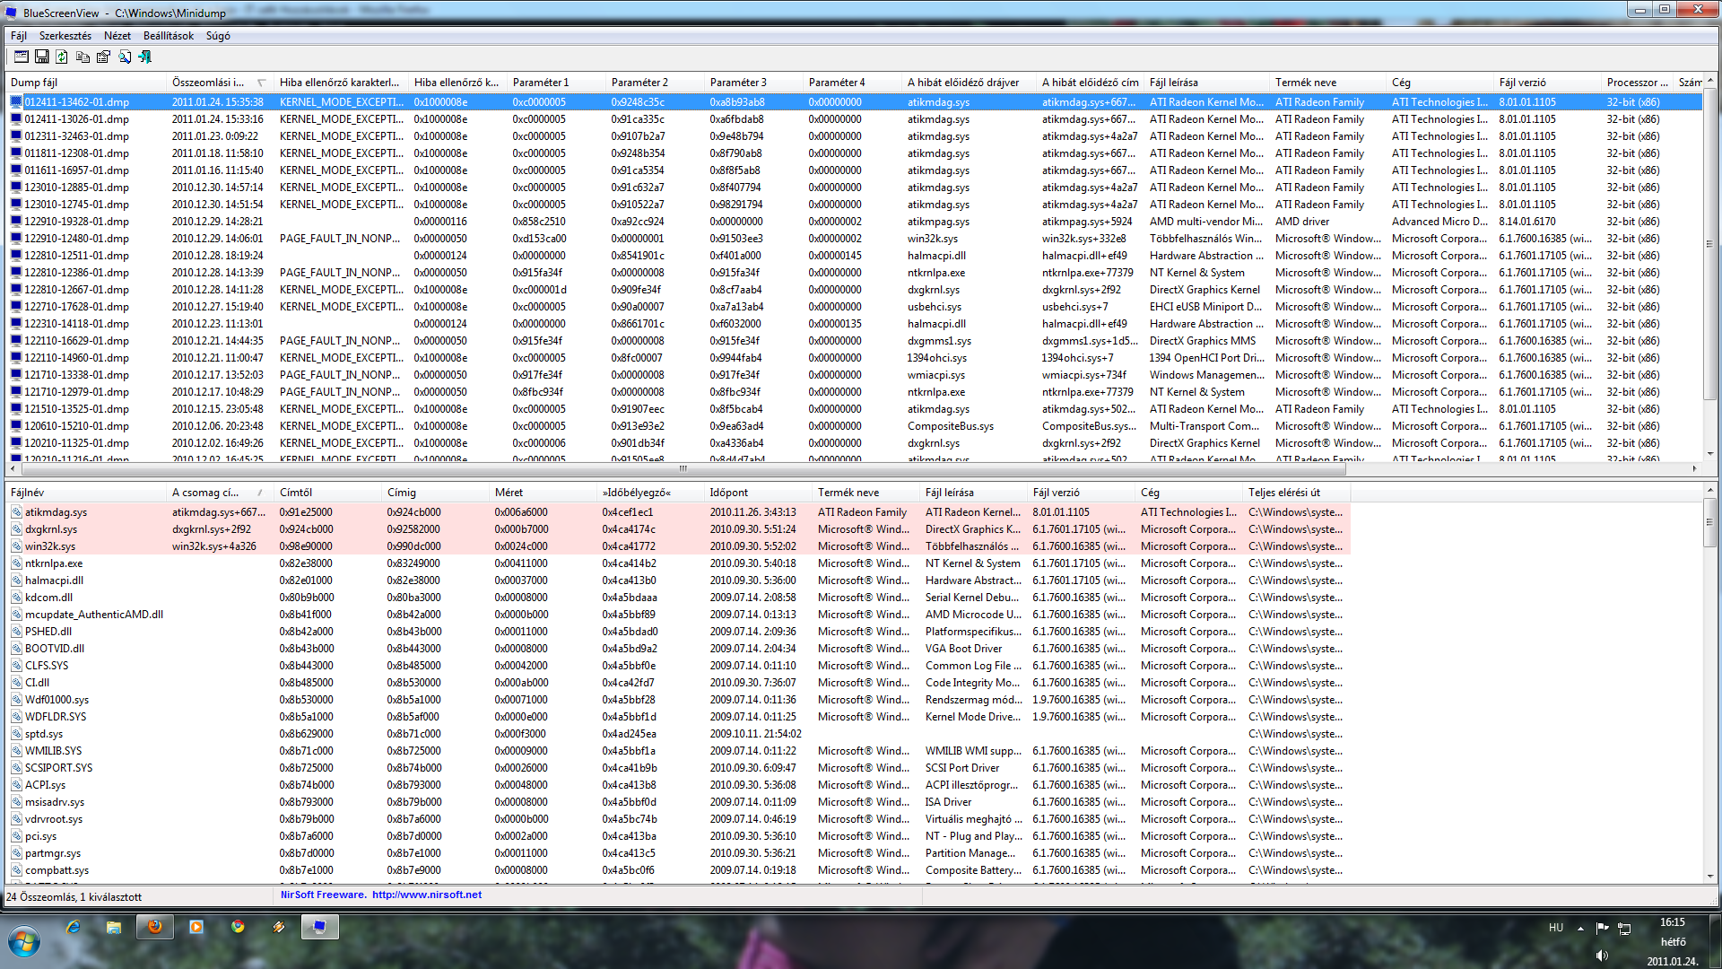
Task: Click the Save (floppy disk) toolbar icon
Action: (x=42, y=57)
